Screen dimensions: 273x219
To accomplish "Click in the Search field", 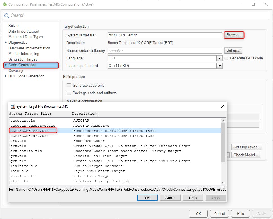I will pos(137,16).
